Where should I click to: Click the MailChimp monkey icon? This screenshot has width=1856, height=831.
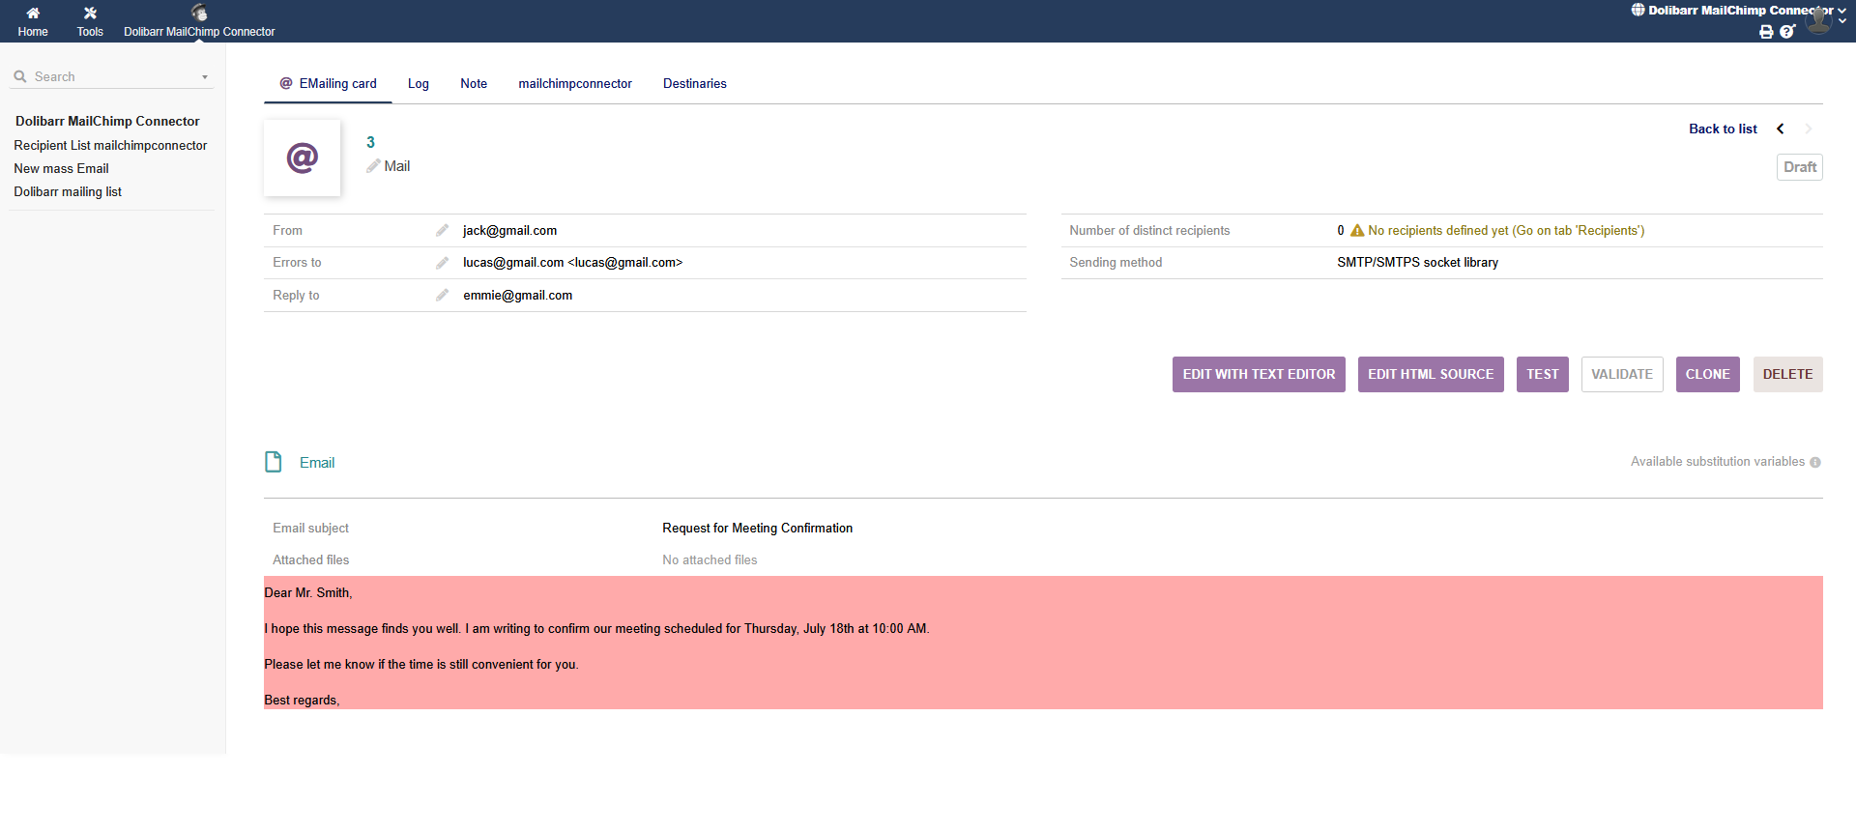[x=199, y=13]
